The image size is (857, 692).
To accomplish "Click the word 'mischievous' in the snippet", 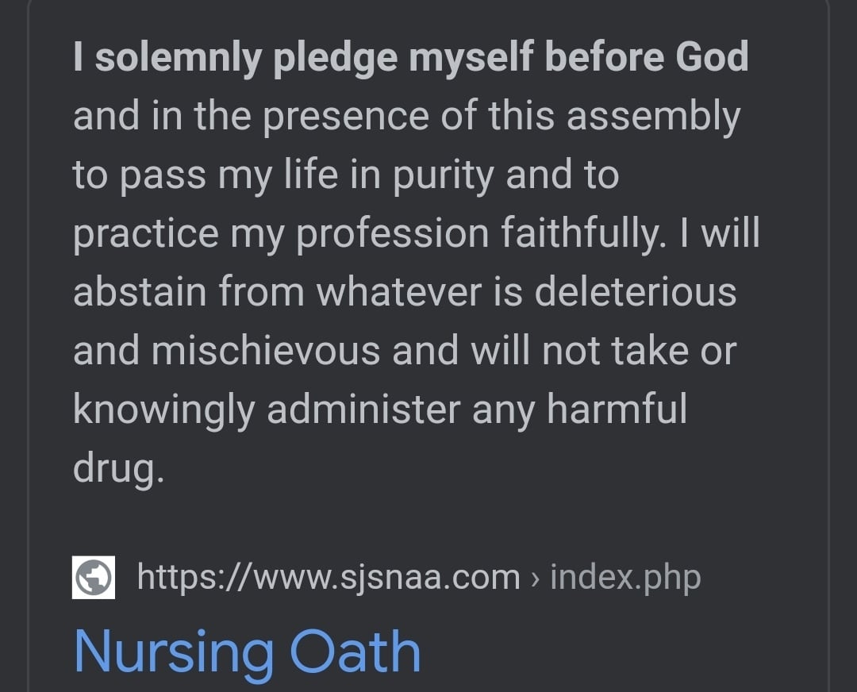I will click(266, 351).
